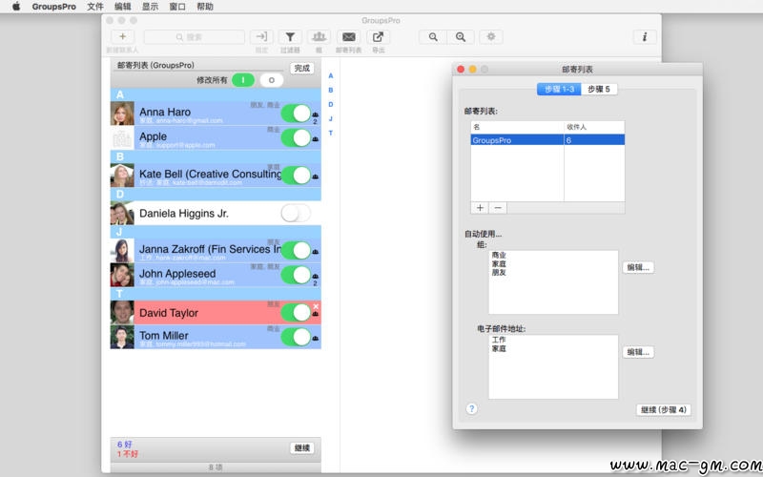Click the search field in toolbar
763x477 pixels.
tap(195, 37)
